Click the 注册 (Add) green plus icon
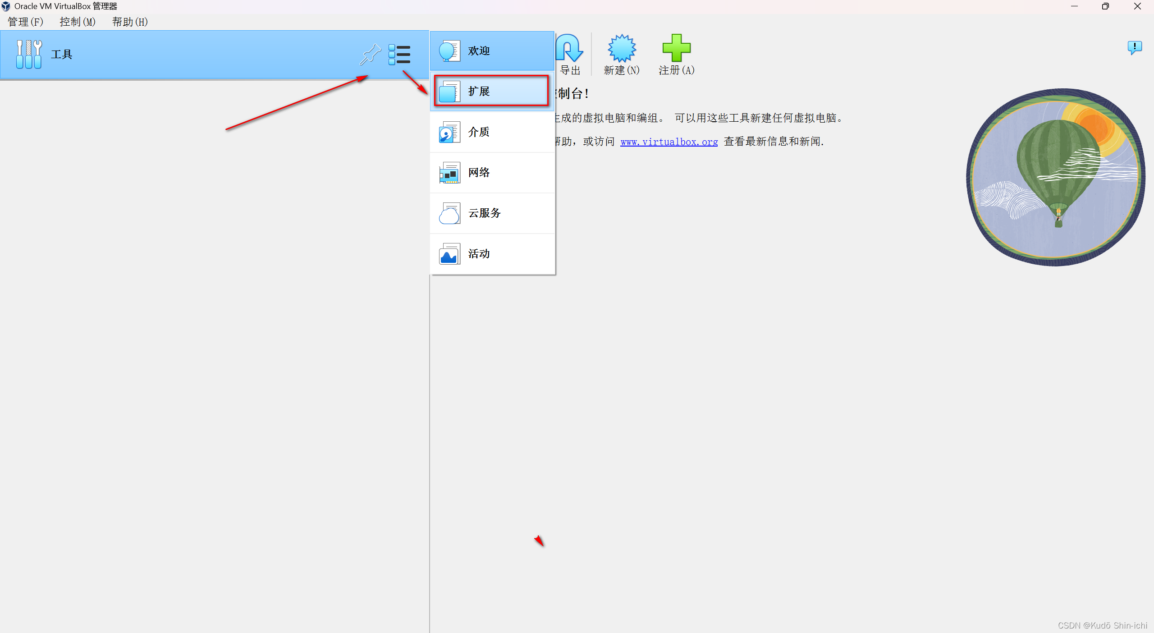 [x=676, y=54]
